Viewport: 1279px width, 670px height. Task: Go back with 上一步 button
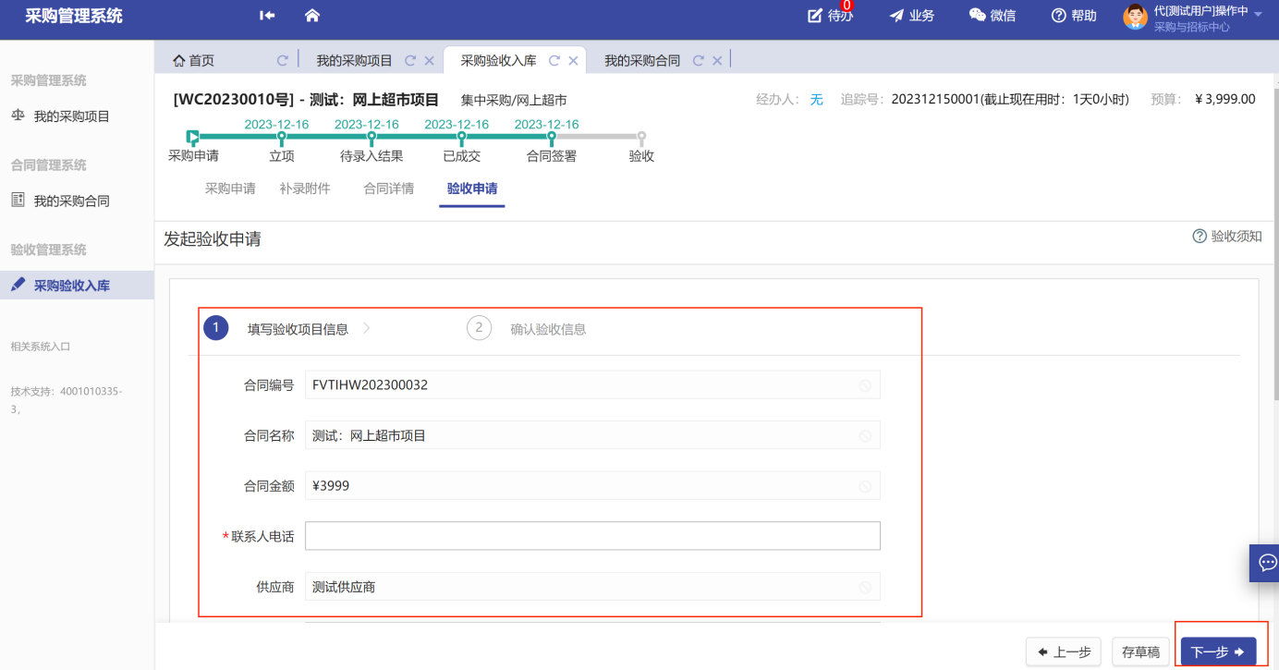tap(1064, 652)
